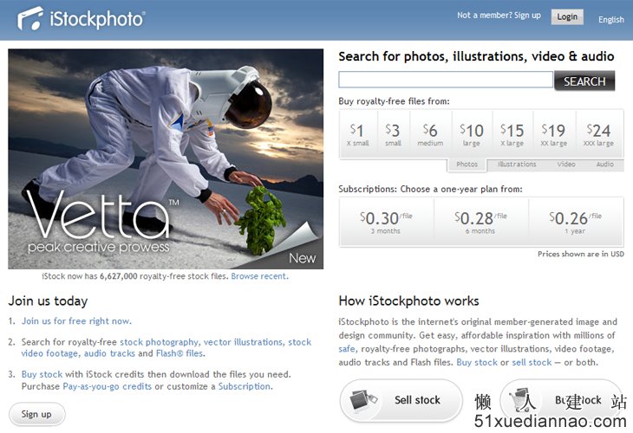Image resolution: width=633 pixels, height=433 pixels.
Task: Open the Pay-as-you-go credits link
Action: pos(107,386)
